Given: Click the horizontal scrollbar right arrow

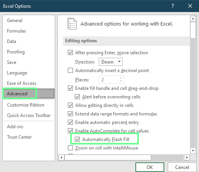Looking at the screenshot, I should (x=187, y=157).
